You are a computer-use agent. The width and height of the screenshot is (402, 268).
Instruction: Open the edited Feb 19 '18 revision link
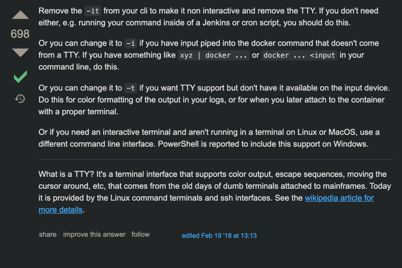(x=219, y=236)
